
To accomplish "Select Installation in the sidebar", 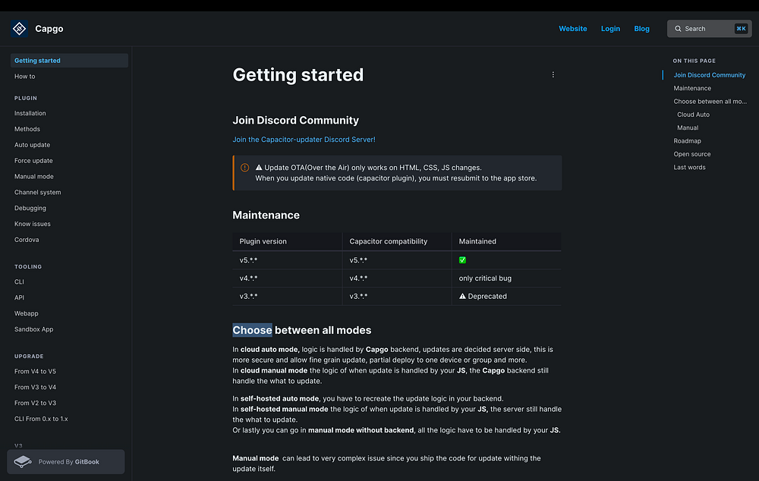I will click(30, 114).
